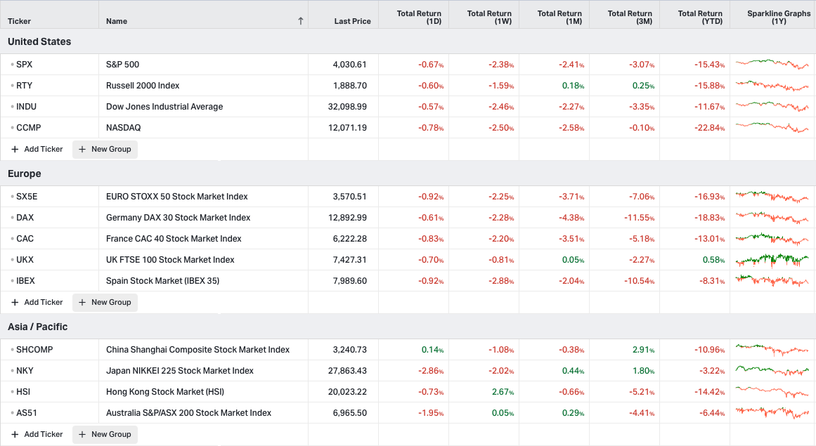The width and height of the screenshot is (816, 446).
Task: Select the bullet beside SPX ticker
Action: point(12,65)
